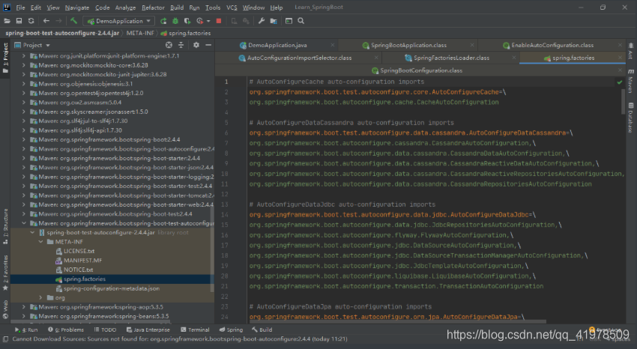
Task: Open the Spring tool window
Action: [x=231, y=330]
